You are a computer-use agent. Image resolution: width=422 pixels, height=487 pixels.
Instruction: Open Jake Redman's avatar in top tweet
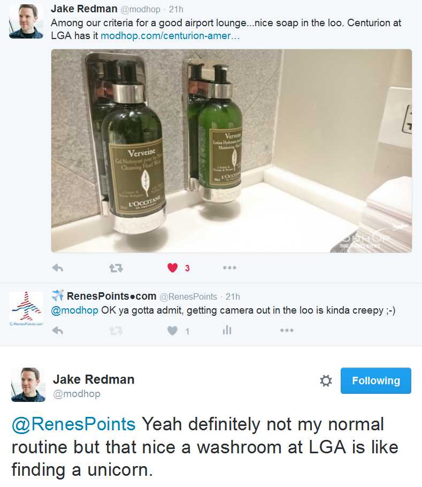26,21
